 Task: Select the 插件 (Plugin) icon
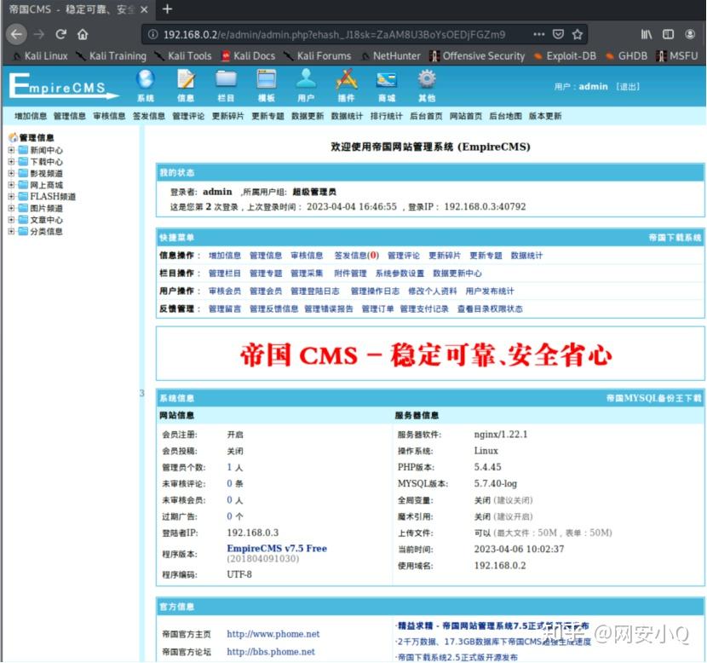[x=346, y=85]
